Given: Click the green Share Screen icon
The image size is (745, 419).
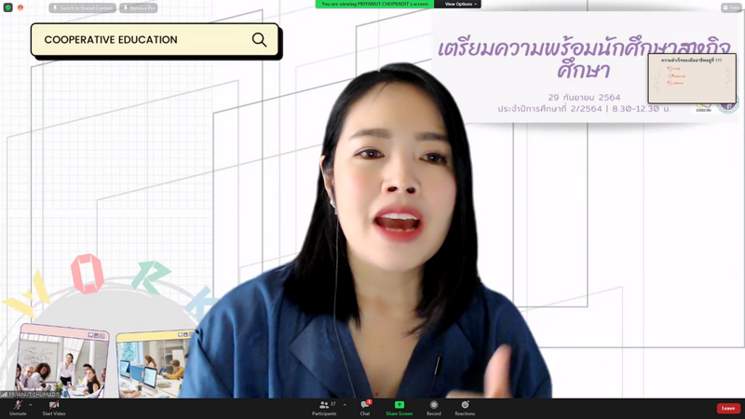Looking at the screenshot, I should click(399, 405).
